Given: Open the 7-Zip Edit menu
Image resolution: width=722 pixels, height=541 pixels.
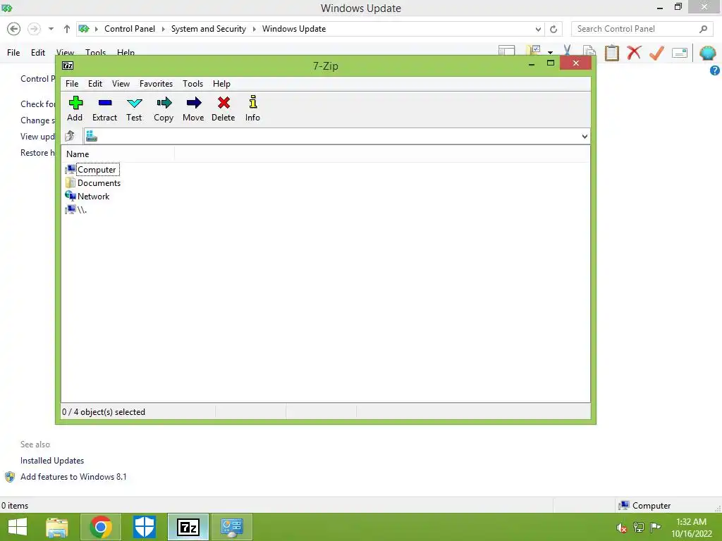Looking at the screenshot, I should click(95, 84).
